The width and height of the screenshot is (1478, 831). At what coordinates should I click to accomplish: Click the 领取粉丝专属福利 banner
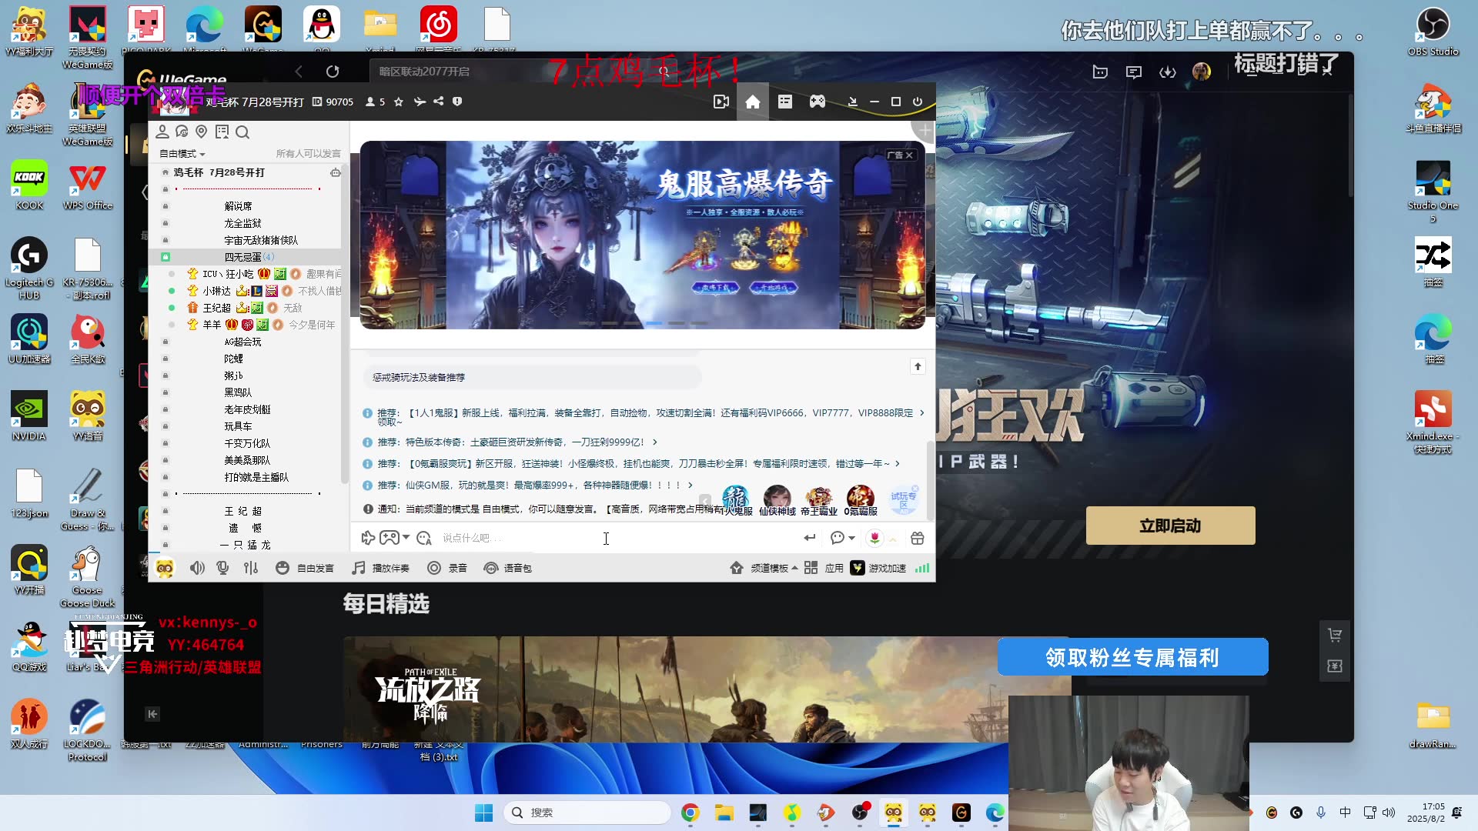click(x=1132, y=657)
